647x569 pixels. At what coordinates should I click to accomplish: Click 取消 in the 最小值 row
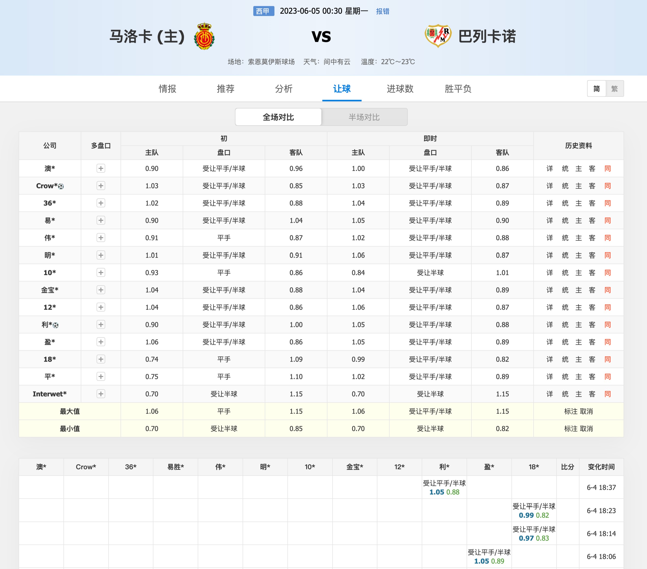(x=586, y=429)
